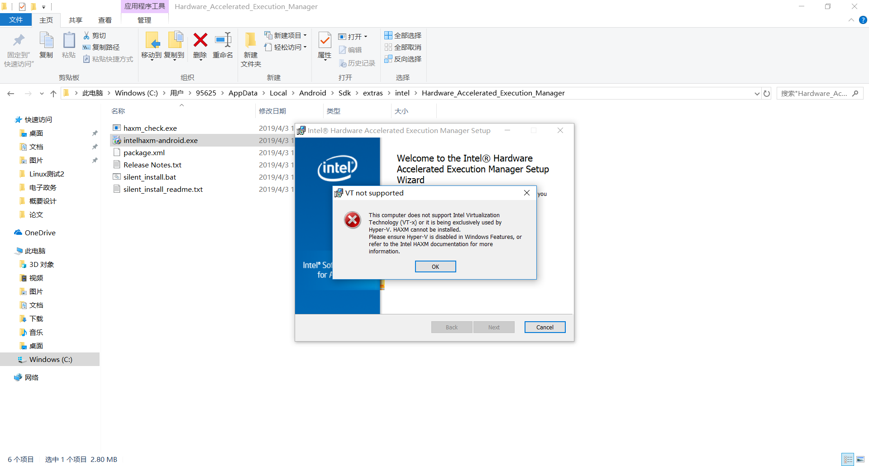The image size is (869, 466).
Task: Click Paste shortcut (粘贴快捷方式)
Action: point(108,59)
